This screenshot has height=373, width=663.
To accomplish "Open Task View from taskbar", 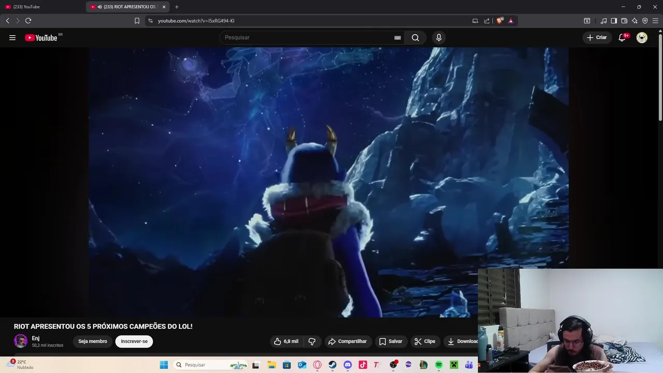I will coord(255,365).
